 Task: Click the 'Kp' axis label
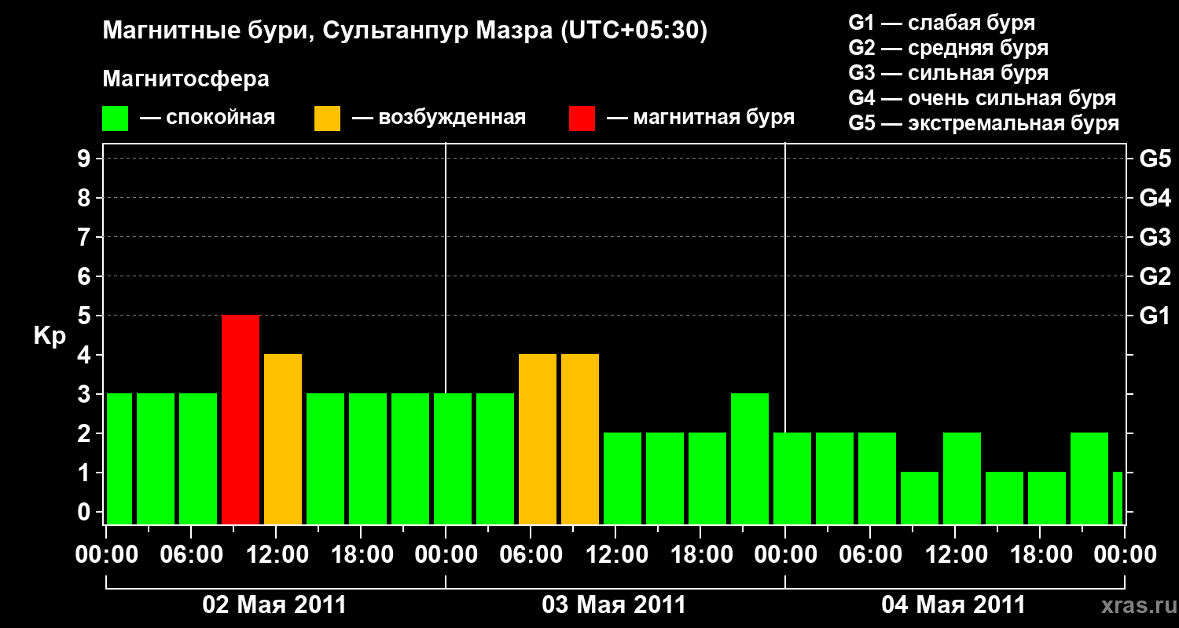[x=49, y=336]
